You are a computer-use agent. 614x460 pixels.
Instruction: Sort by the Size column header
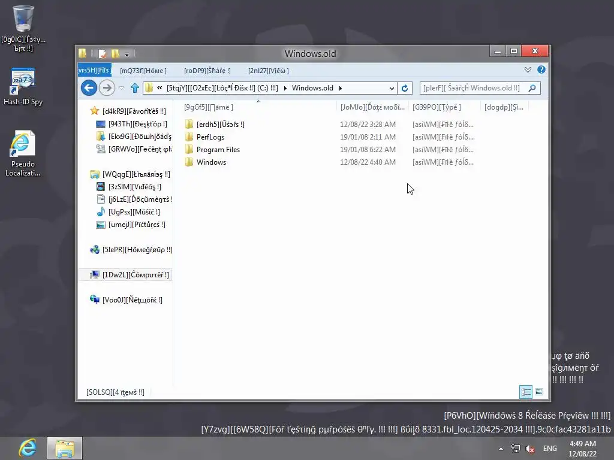[504, 107]
